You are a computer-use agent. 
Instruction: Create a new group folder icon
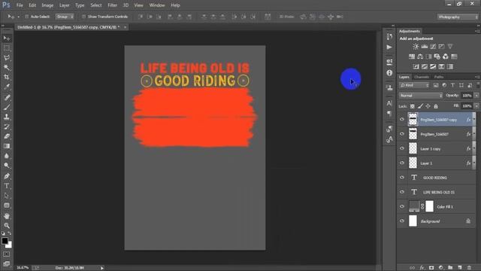450,268
